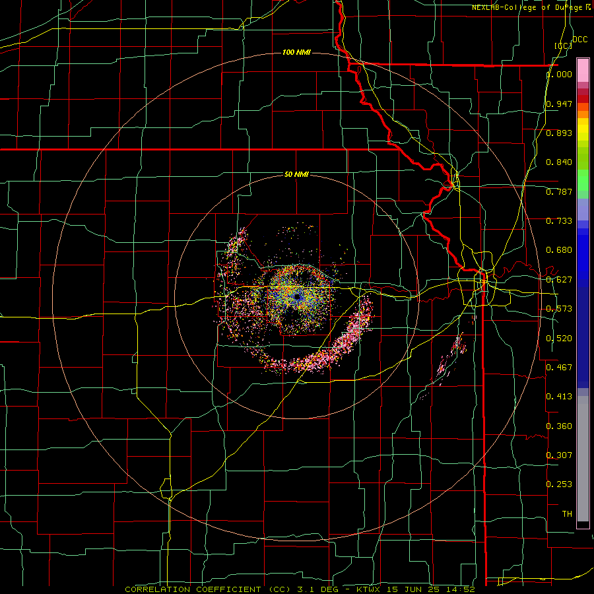
Task: Click the 0.413 value on the color scale
Action: [x=559, y=396]
